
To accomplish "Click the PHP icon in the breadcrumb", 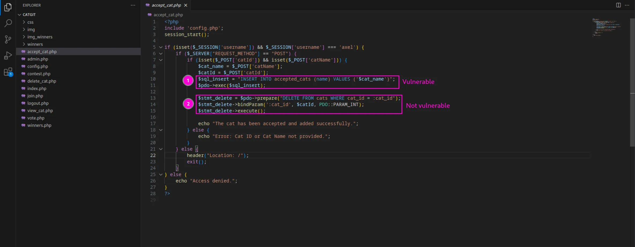I will [x=150, y=15].
